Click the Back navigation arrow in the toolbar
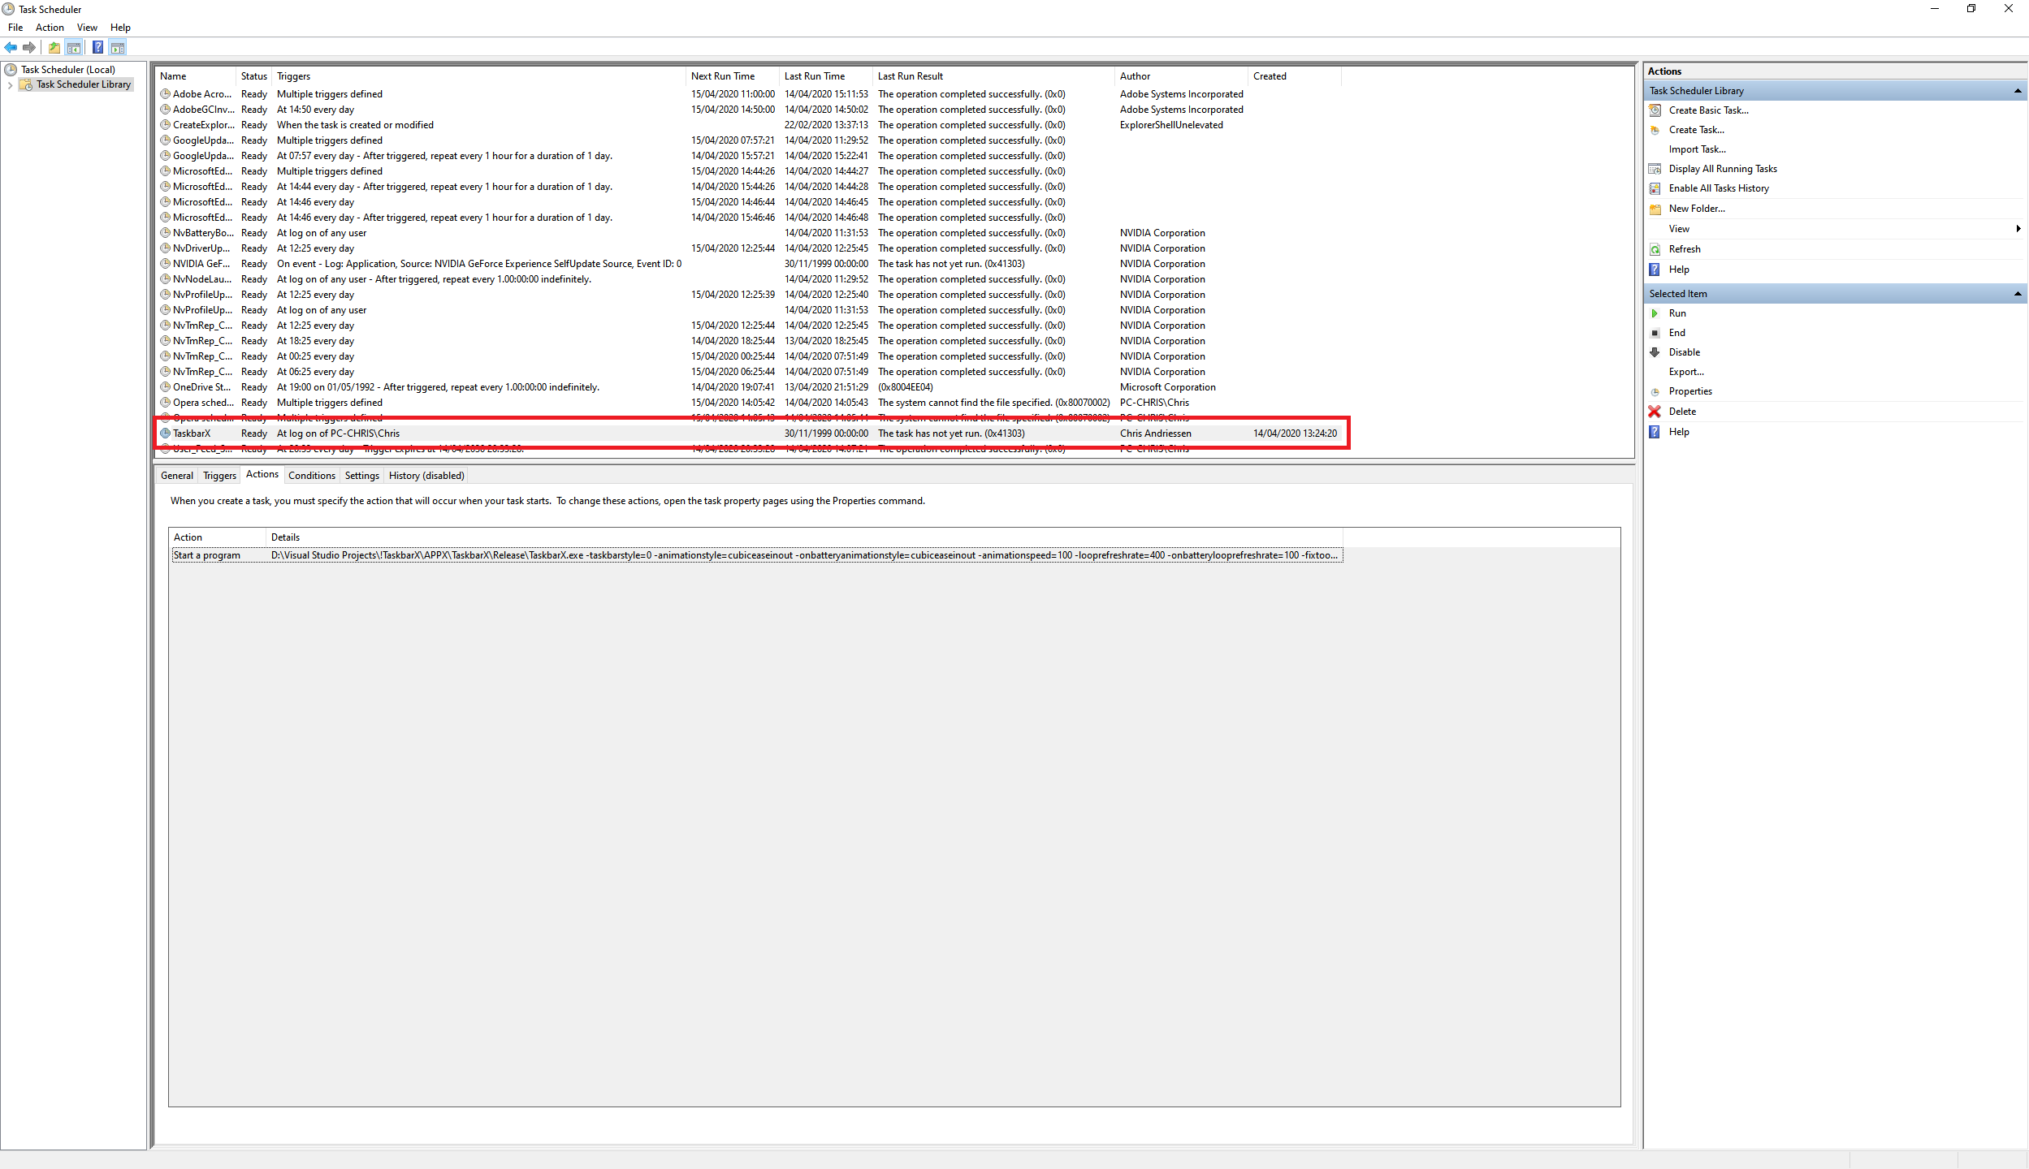2029x1169 pixels. (11, 47)
